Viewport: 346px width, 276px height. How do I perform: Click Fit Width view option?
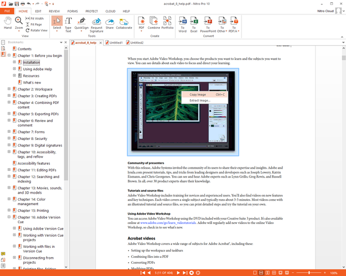[x=35, y=18]
